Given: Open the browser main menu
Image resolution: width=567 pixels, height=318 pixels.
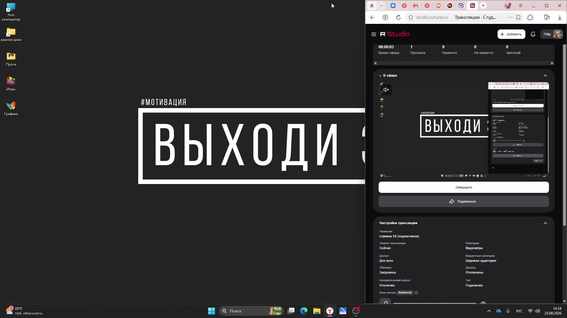Looking at the screenshot, I should pos(521,6).
